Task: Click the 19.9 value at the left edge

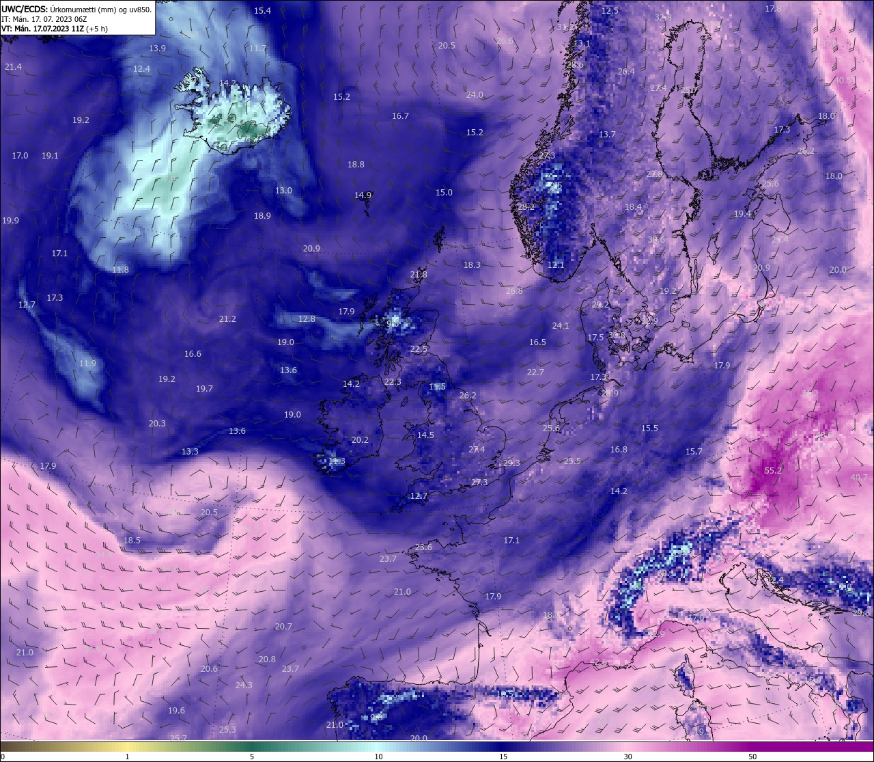Action: (10, 221)
